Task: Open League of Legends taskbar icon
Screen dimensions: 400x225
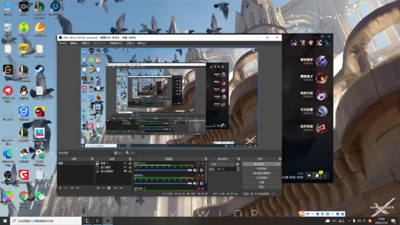Action: 87,220
